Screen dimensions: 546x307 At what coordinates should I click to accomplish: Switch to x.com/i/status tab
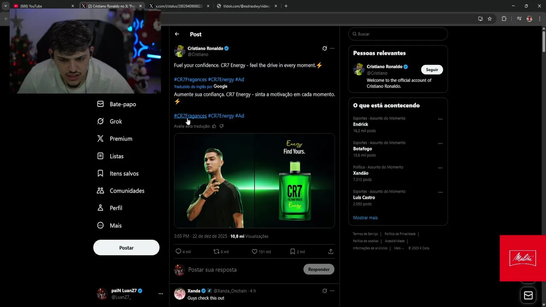coord(179,6)
